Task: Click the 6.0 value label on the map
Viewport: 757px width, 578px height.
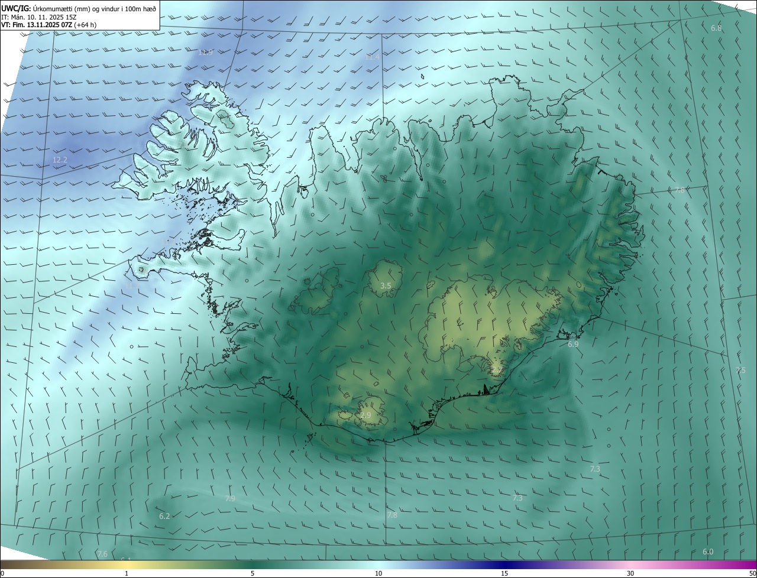Action: [708, 551]
